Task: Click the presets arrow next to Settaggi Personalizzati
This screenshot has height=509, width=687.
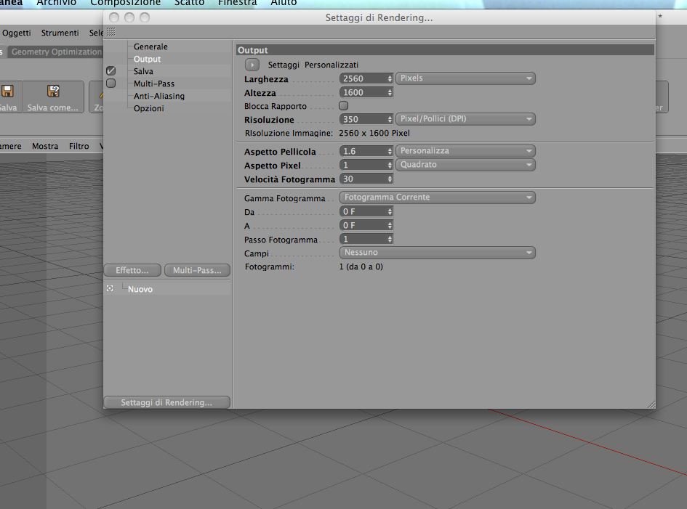Action: [252, 65]
